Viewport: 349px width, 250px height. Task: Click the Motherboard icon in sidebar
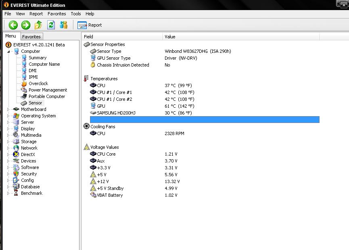click(x=16, y=109)
